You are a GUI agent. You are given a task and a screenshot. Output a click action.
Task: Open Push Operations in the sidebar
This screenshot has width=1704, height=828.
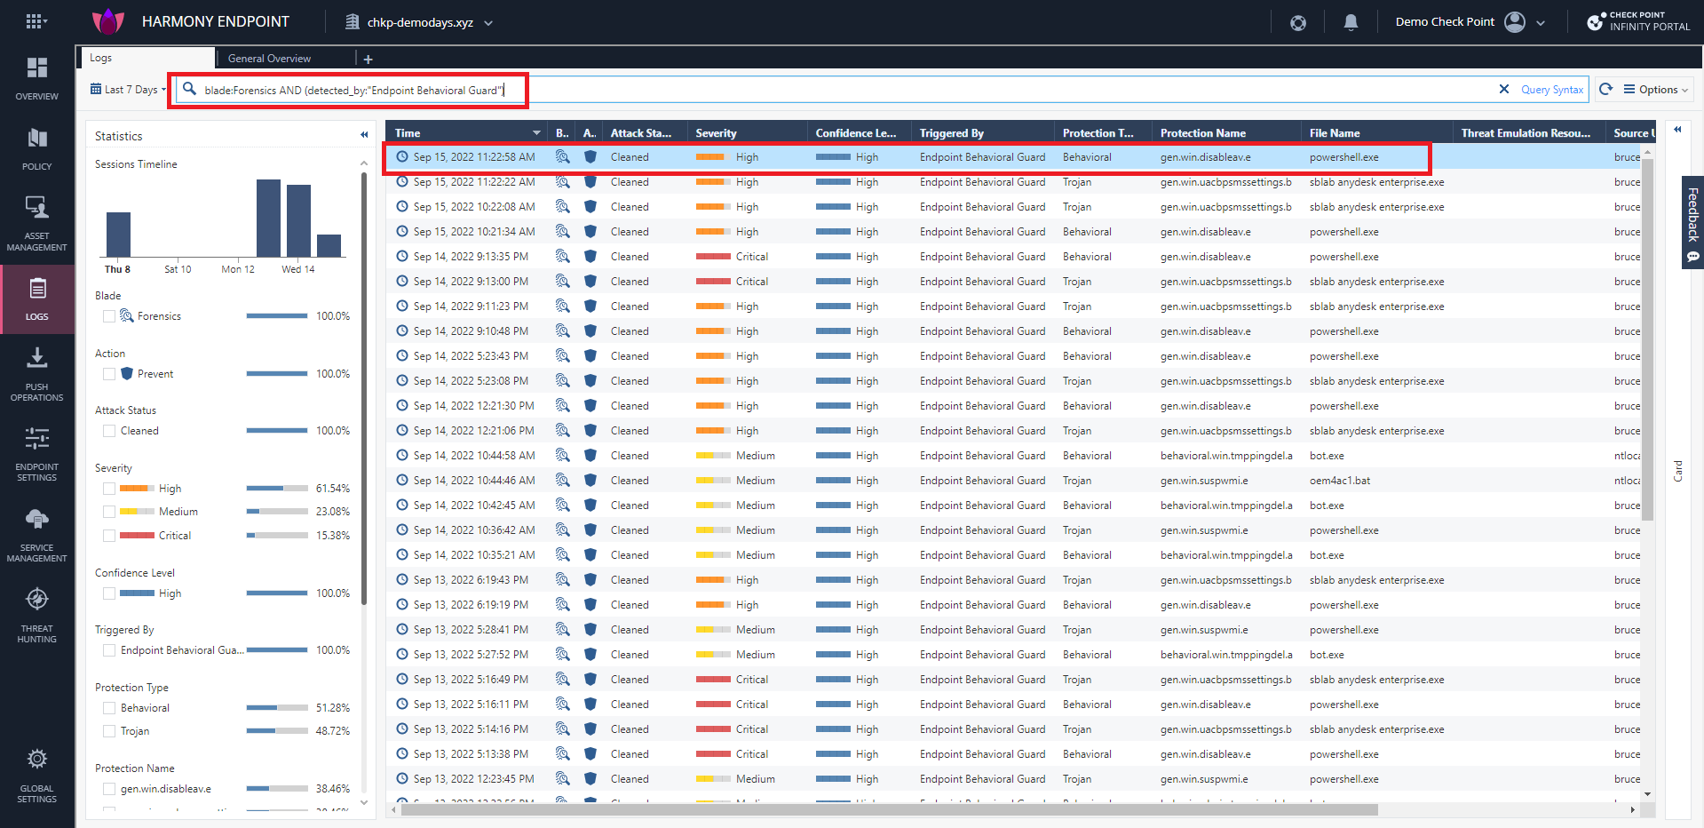point(37,374)
